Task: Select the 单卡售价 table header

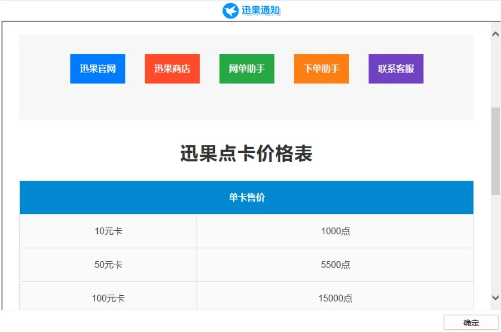Action: [247, 197]
